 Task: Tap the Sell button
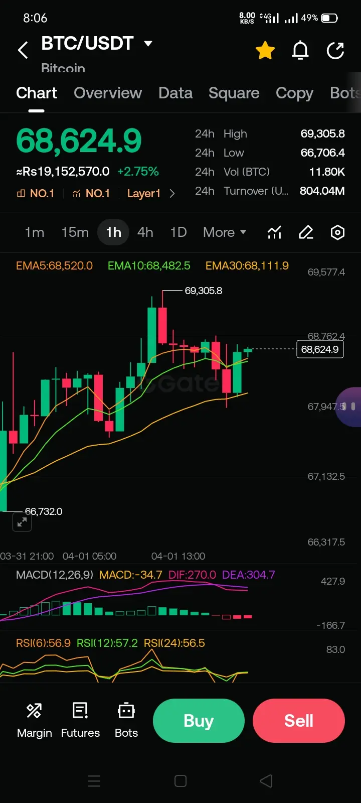click(299, 721)
